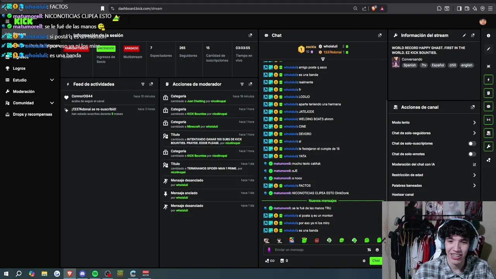Open the 7TV emote menu in chat input
The image size is (496, 279).
369,250
